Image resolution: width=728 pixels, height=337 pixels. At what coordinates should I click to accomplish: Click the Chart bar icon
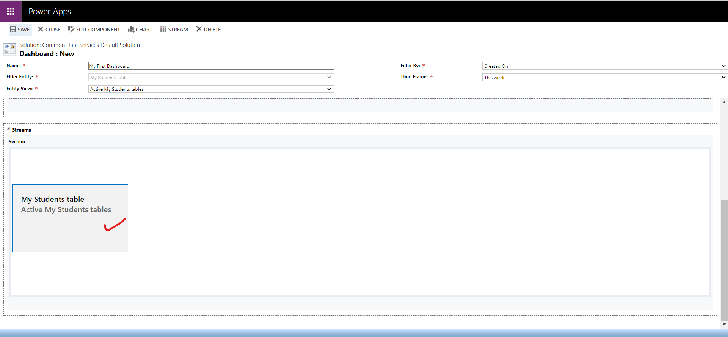(x=131, y=29)
